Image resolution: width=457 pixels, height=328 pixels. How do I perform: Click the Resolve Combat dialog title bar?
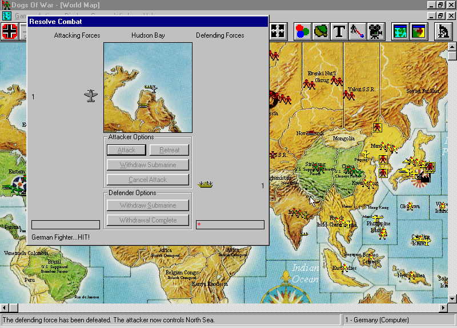tap(148, 22)
